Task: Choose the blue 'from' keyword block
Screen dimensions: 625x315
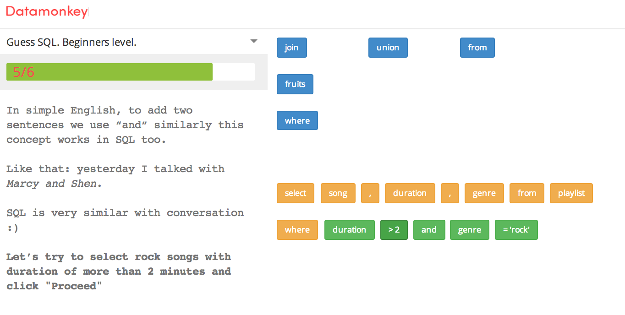Action: pyautogui.click(x=477, y=48)
